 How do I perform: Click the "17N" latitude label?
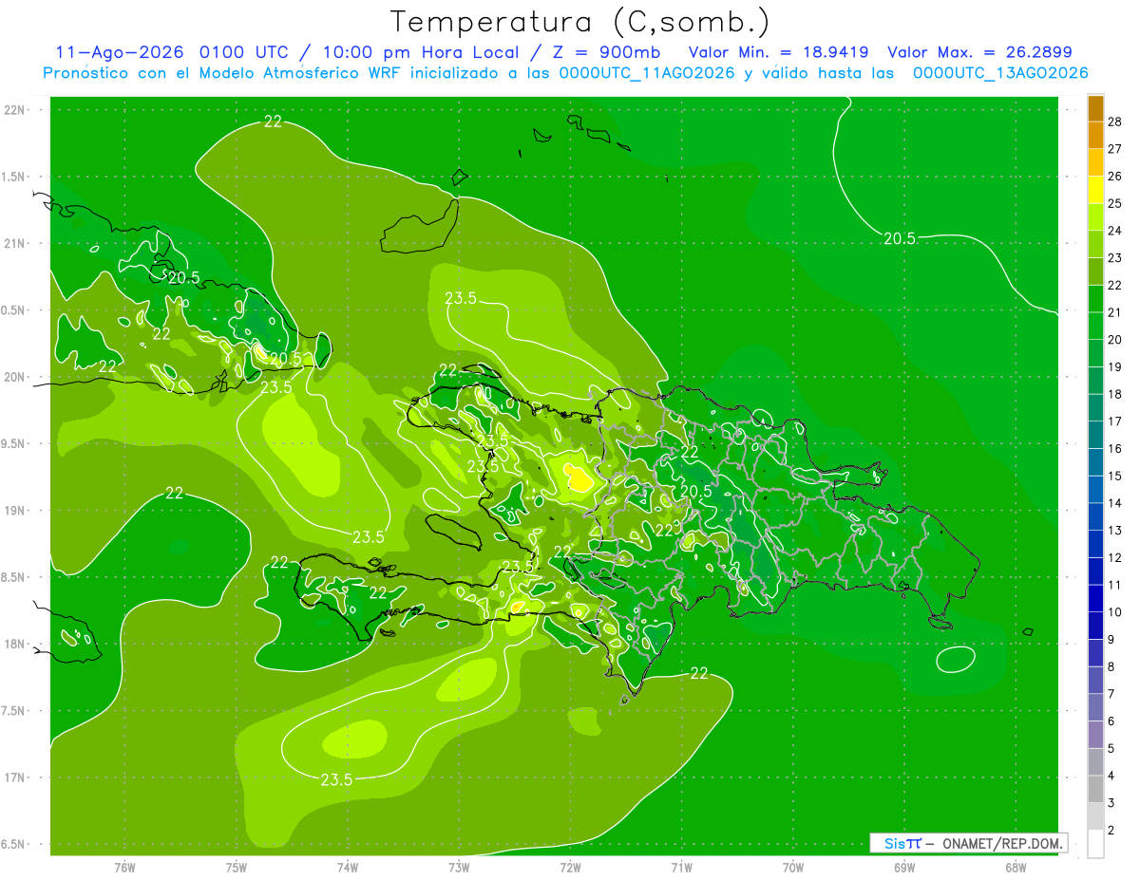click(x=15, y=777)
